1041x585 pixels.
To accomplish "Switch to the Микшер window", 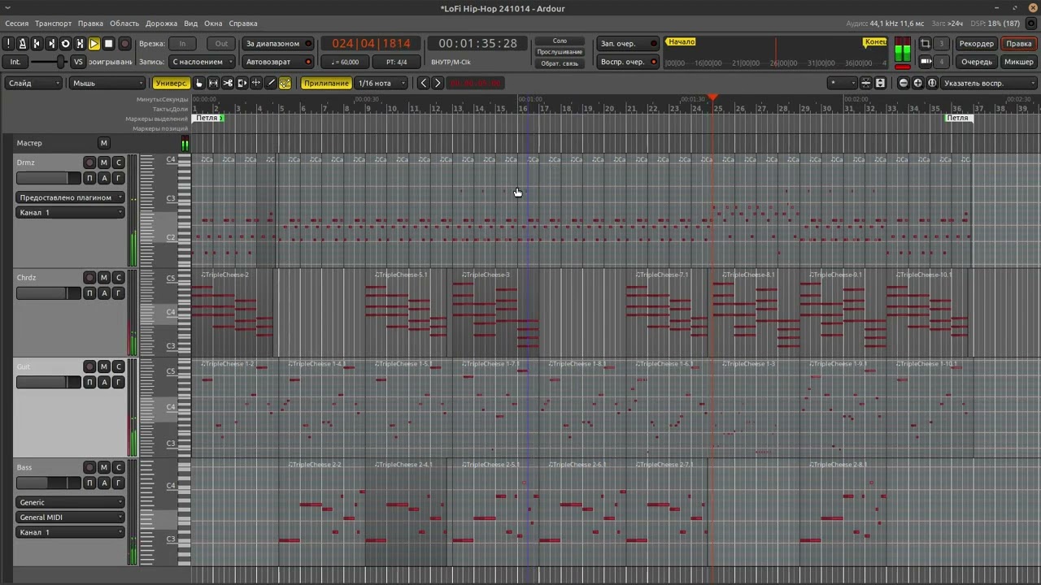I will pyautogui.click(x=1018, y=62).
